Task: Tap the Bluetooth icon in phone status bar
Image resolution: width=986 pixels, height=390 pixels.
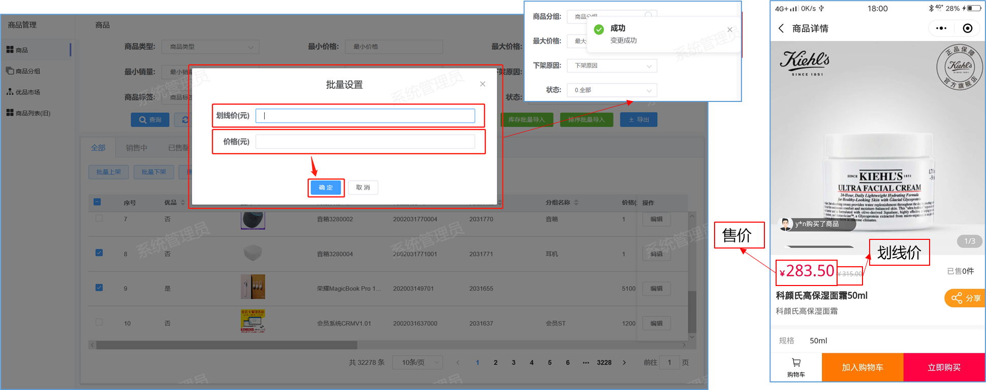Action: (931, 8)
